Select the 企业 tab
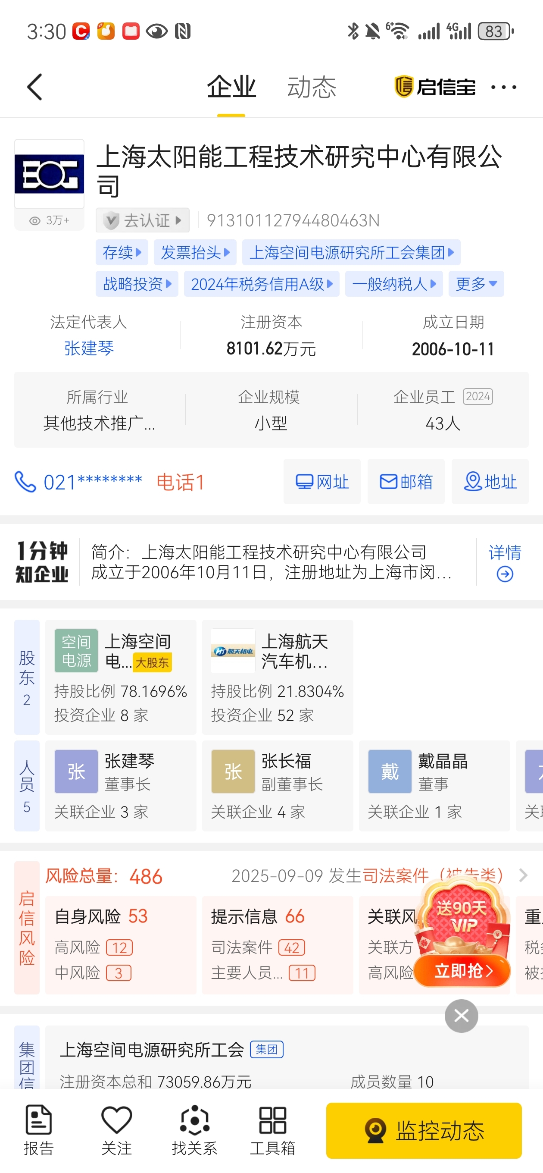The height and width of the screenshot is (1173, 543). [231, 87]
